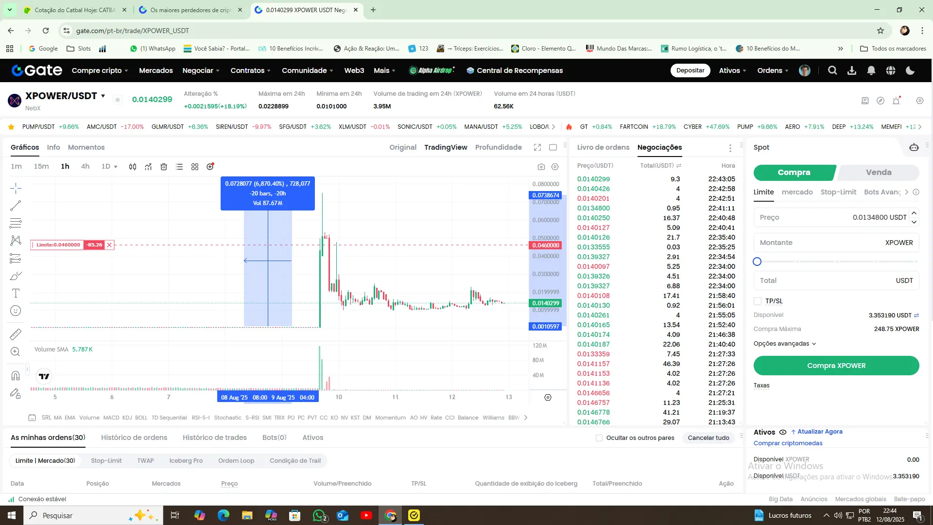
Task: Expand Opções avançadas section
Action: pos(785,344)
